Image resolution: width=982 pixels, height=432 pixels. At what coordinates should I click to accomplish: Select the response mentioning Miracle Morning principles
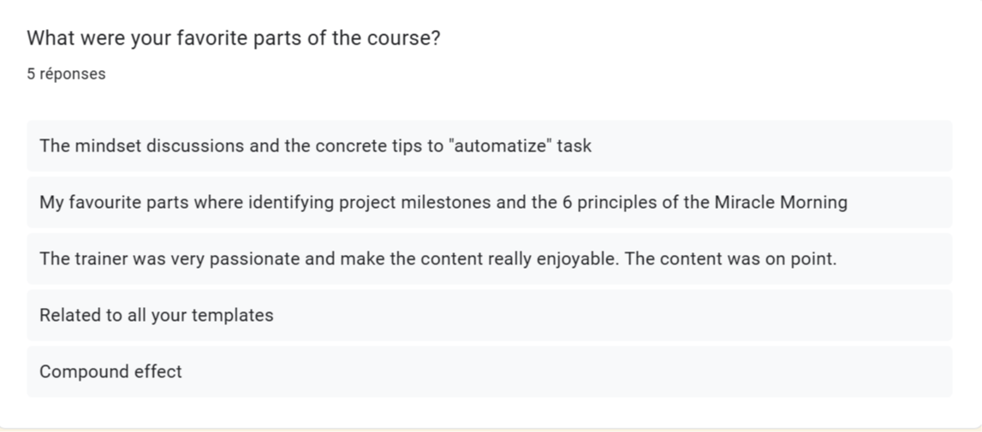[x=489, y=202]
